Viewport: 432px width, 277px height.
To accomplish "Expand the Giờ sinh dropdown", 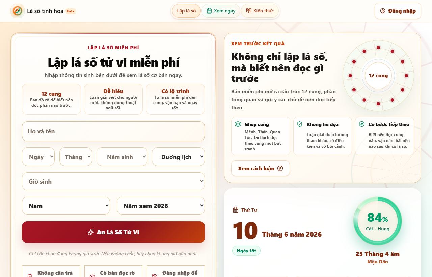I will point(113,181).
